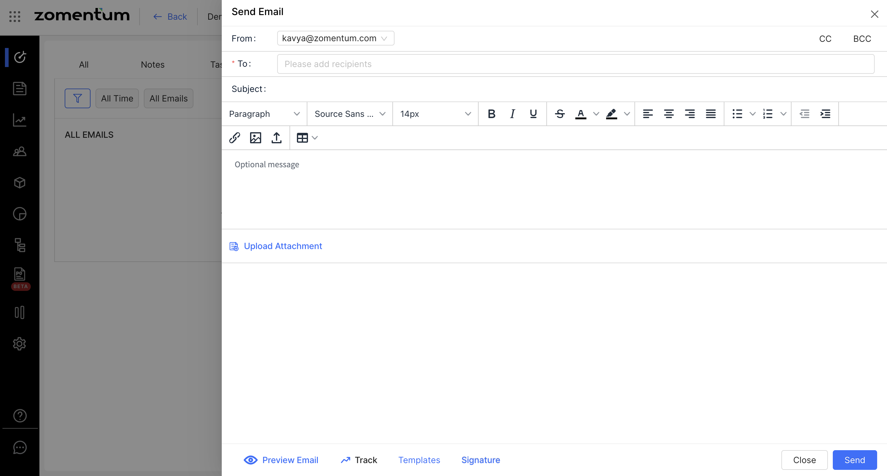
Task: Toggle bold formatting
Action: tap(491, 114)
